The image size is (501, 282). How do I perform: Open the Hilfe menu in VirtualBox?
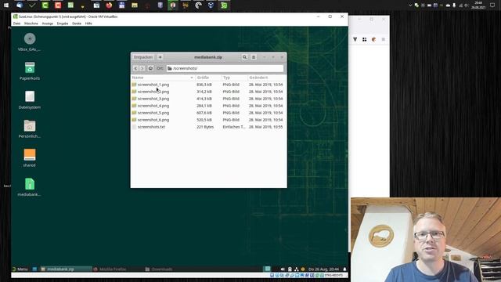point(88,23)
